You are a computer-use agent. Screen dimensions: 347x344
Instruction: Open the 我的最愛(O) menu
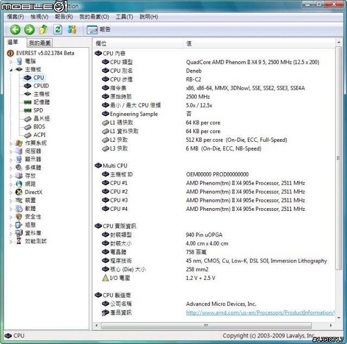[x=94, y=17]
